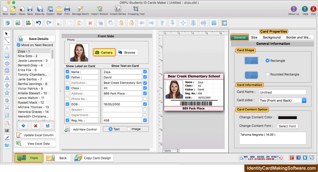Uncheck show text checkbox for DOB value
Image resolution: width=318 pixels, height=172 pixels.
[145, 104]
